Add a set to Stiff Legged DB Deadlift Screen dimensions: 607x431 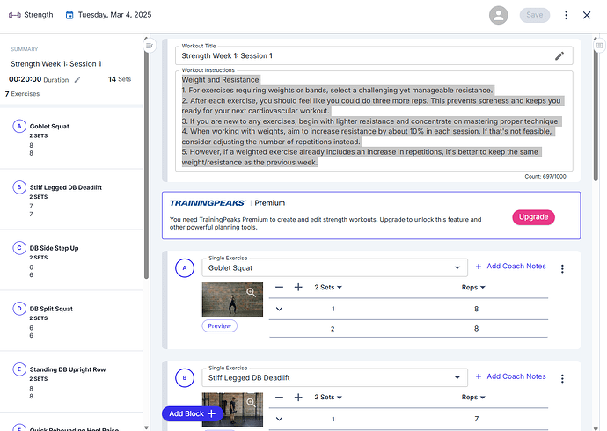[298, 398]
